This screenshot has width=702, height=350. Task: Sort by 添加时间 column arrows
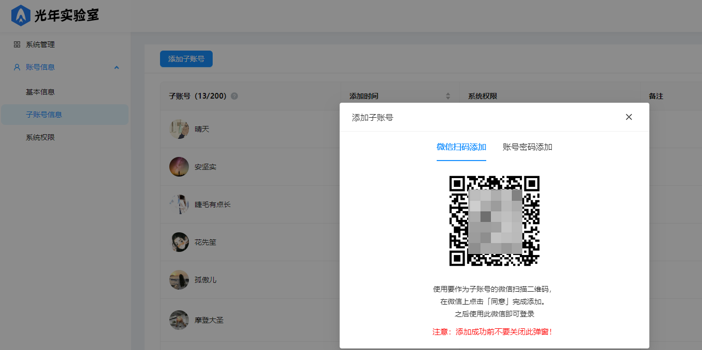point(448,96)
